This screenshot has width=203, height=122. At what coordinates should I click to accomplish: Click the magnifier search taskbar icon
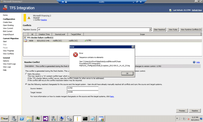[69, 119]
